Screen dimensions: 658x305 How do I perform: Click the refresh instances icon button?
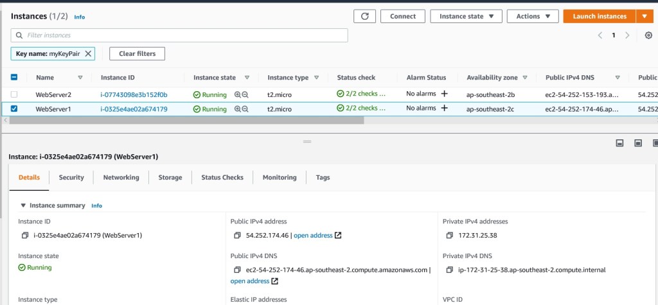pyautogui.click(x=364, y=17)
